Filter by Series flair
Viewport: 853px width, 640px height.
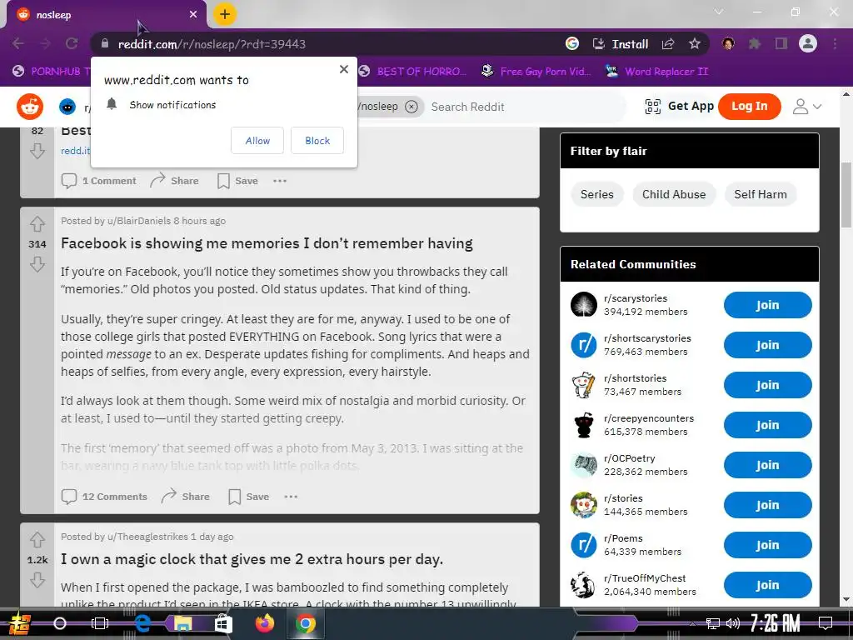click(x=596, y=194)
